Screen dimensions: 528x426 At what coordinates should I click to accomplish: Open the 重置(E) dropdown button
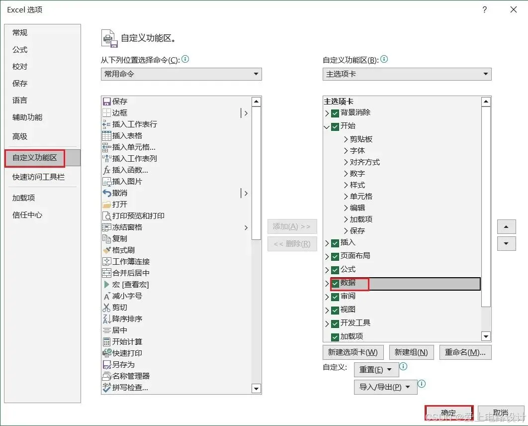point(376,370)
